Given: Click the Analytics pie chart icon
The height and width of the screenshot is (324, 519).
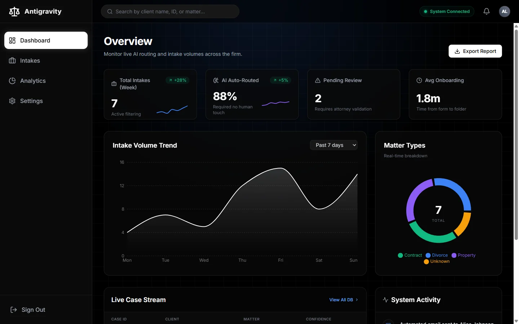Looking at the screenshot, I should 12,81.
